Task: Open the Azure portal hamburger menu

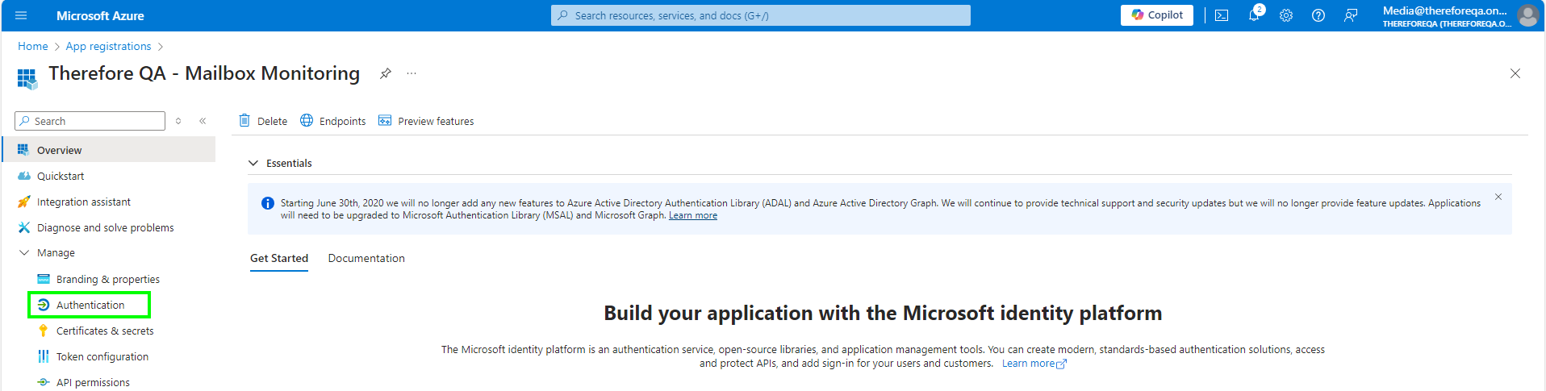Action: click(21, 15)
